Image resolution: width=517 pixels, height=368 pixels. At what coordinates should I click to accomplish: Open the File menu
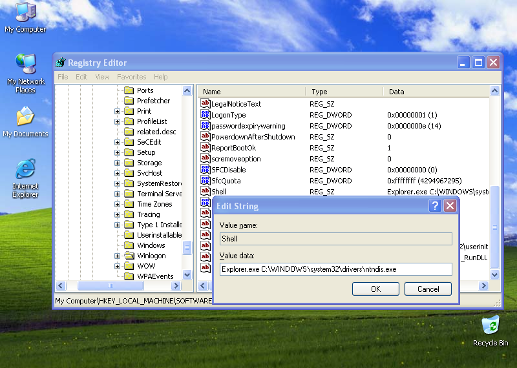pyautogui.click(x=63, y=77)
